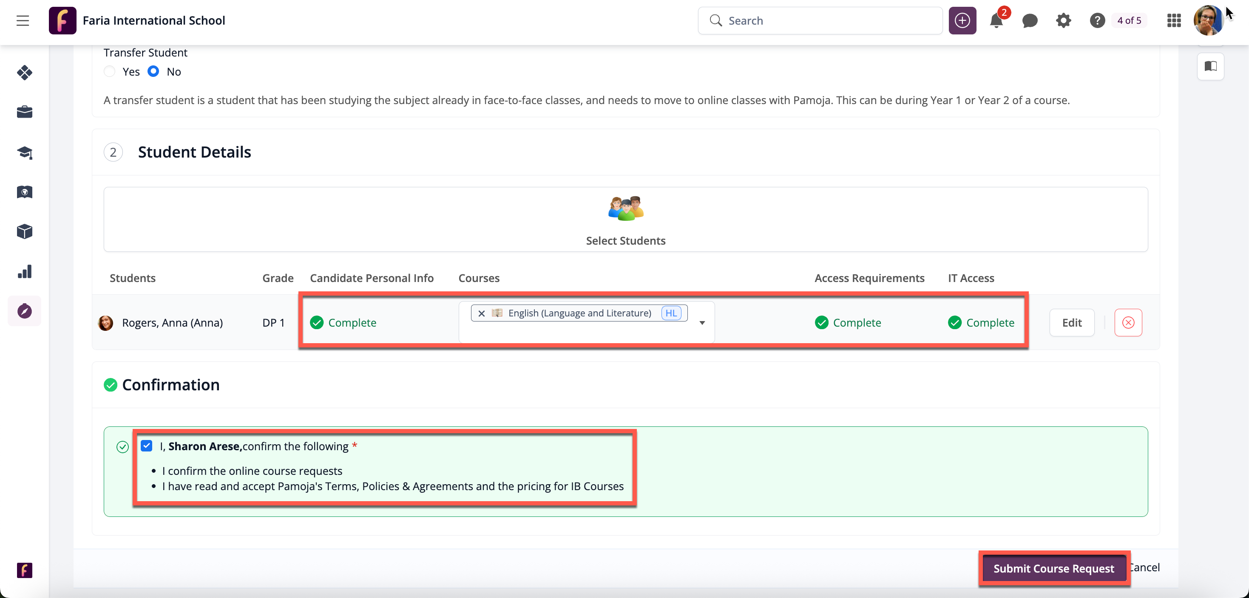Click the graduation cap sidebar icon
This screenshot has height=598, width=1249.
click(x=24, y=152)
